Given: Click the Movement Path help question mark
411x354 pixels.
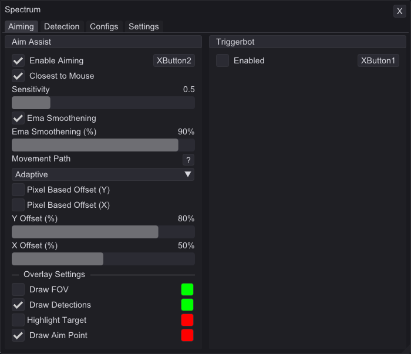Looking at the screenshot, I should click(188, 160).
